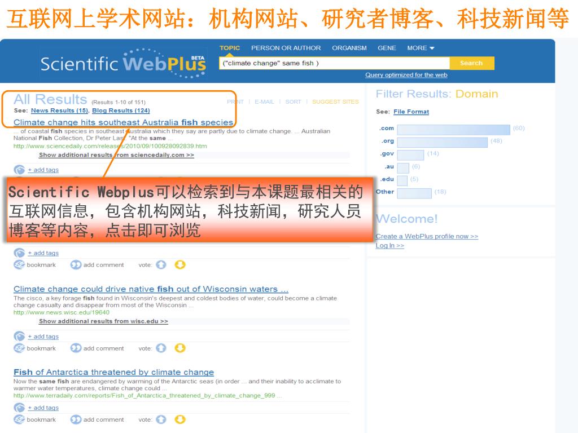Vote up the Fish of Antarctica result

(161, 419)
